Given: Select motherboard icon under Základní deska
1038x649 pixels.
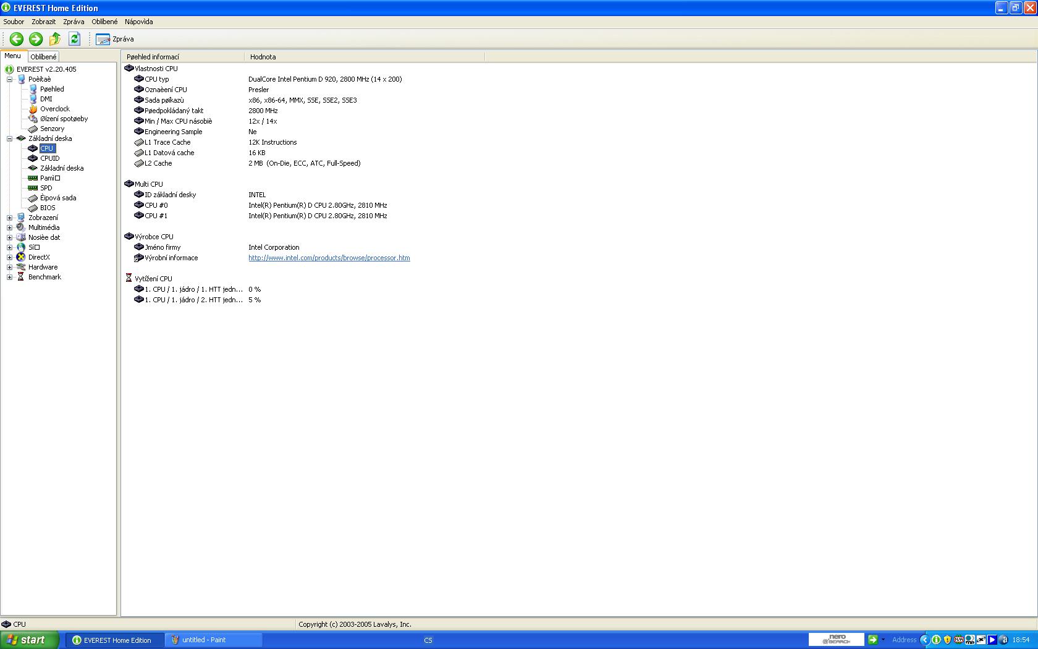Looking at the screenshot, I should (33, 168).
